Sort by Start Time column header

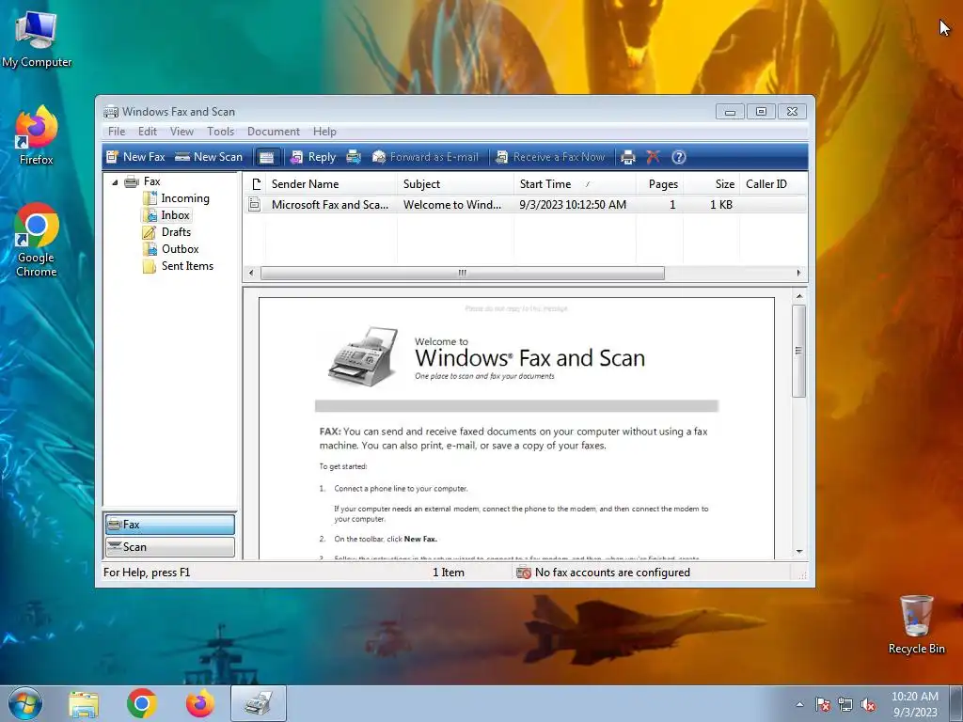click(575, 184)
